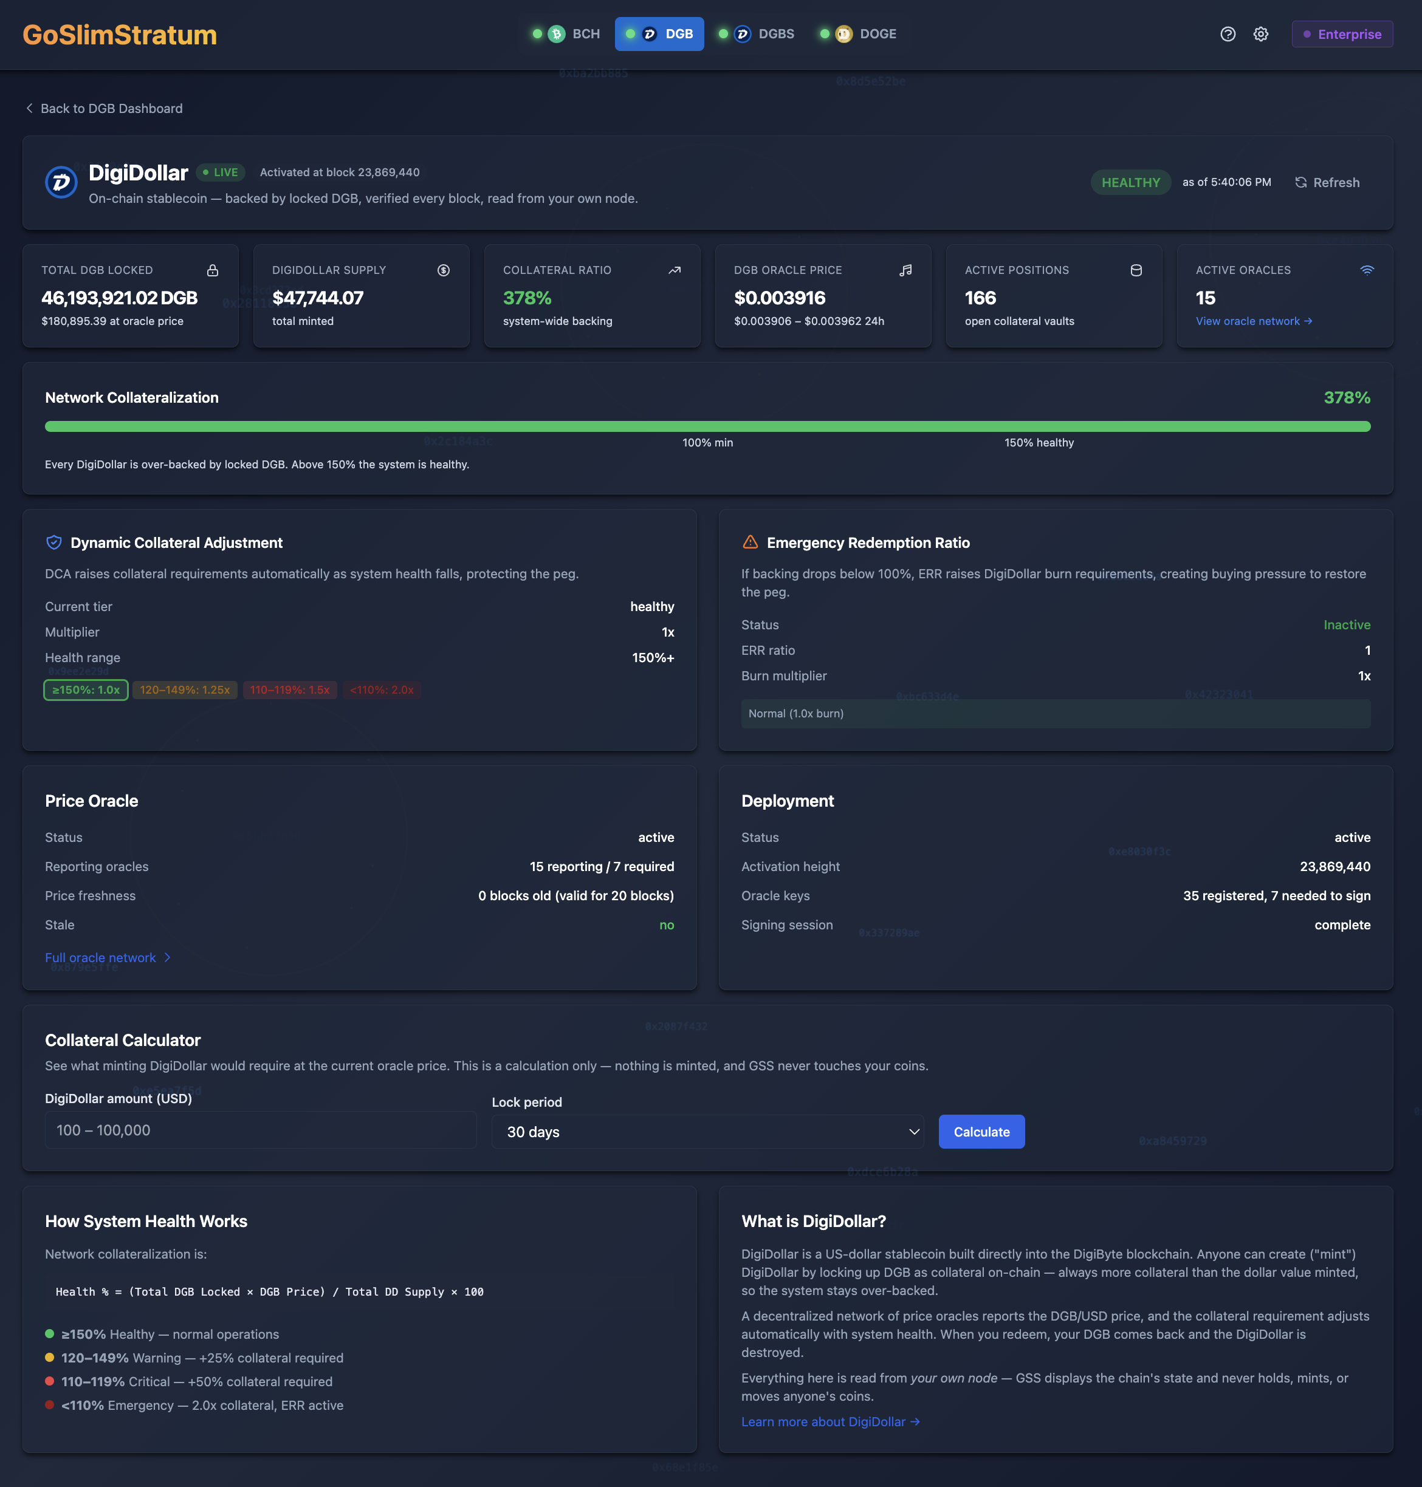Click the Activated at block 23,869,440 text
The image size is (1422, 1487).
pyautogui.click(x=340, y=173)
